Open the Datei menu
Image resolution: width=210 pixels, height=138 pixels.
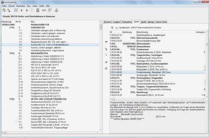tap(4, 6)
